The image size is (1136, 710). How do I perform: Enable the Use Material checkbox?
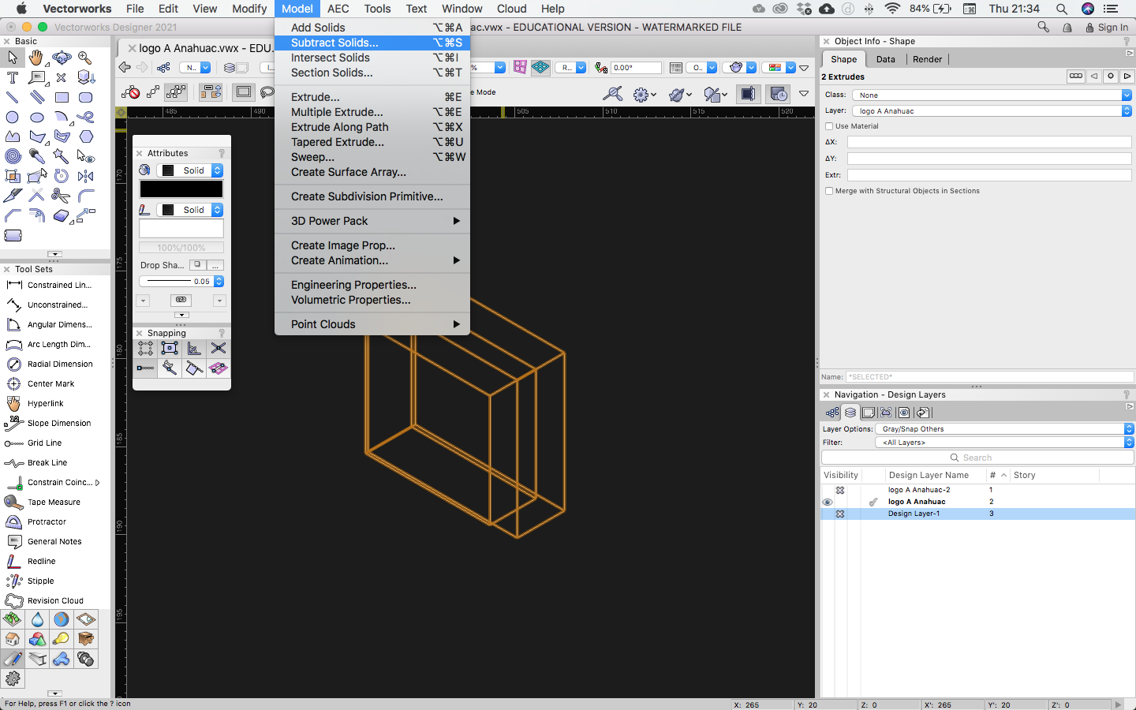829,126
